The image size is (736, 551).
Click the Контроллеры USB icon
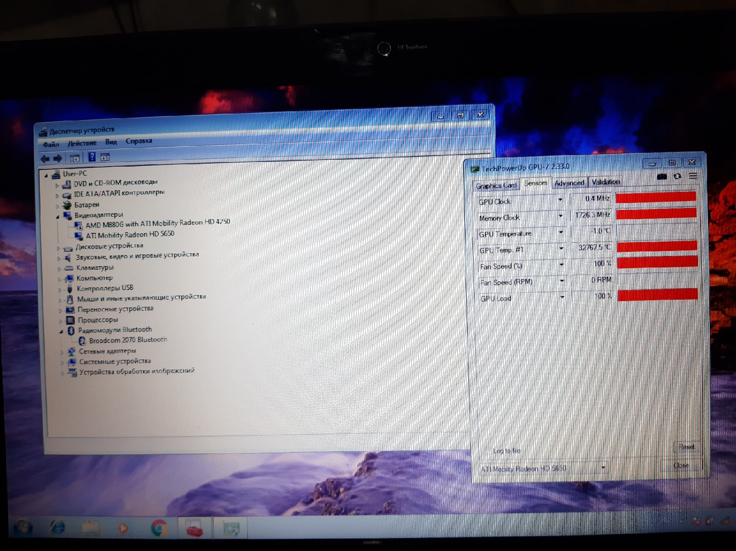[x=69, y=289]
